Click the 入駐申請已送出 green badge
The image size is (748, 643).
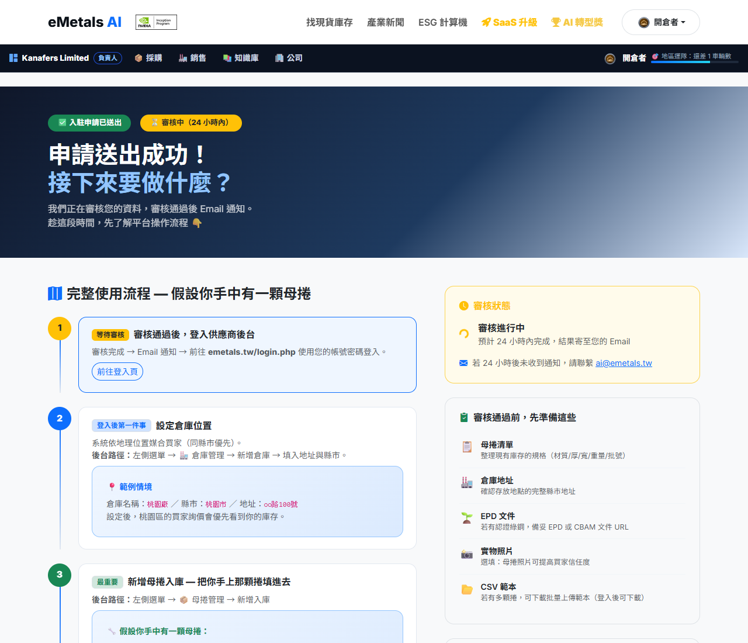click(x=89, y=123)
